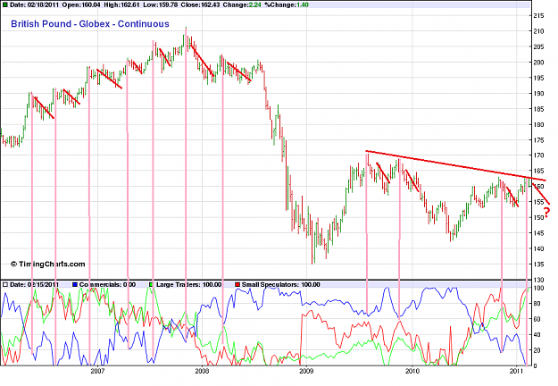Select the 'Open:160.04' value
The image size is (558, 386).
coord(81,5)
